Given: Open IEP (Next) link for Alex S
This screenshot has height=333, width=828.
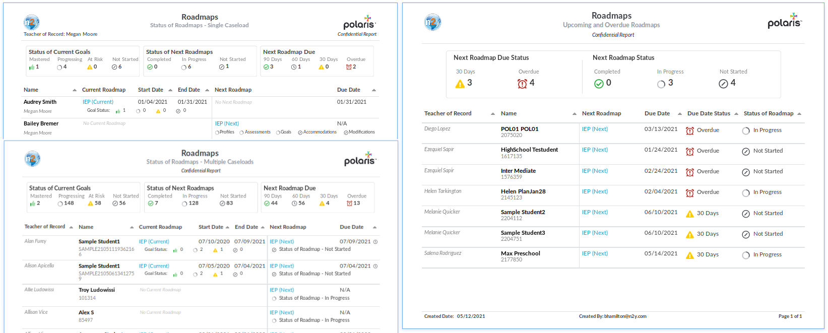Looking at the screenshot, I should tap(281, 312).
